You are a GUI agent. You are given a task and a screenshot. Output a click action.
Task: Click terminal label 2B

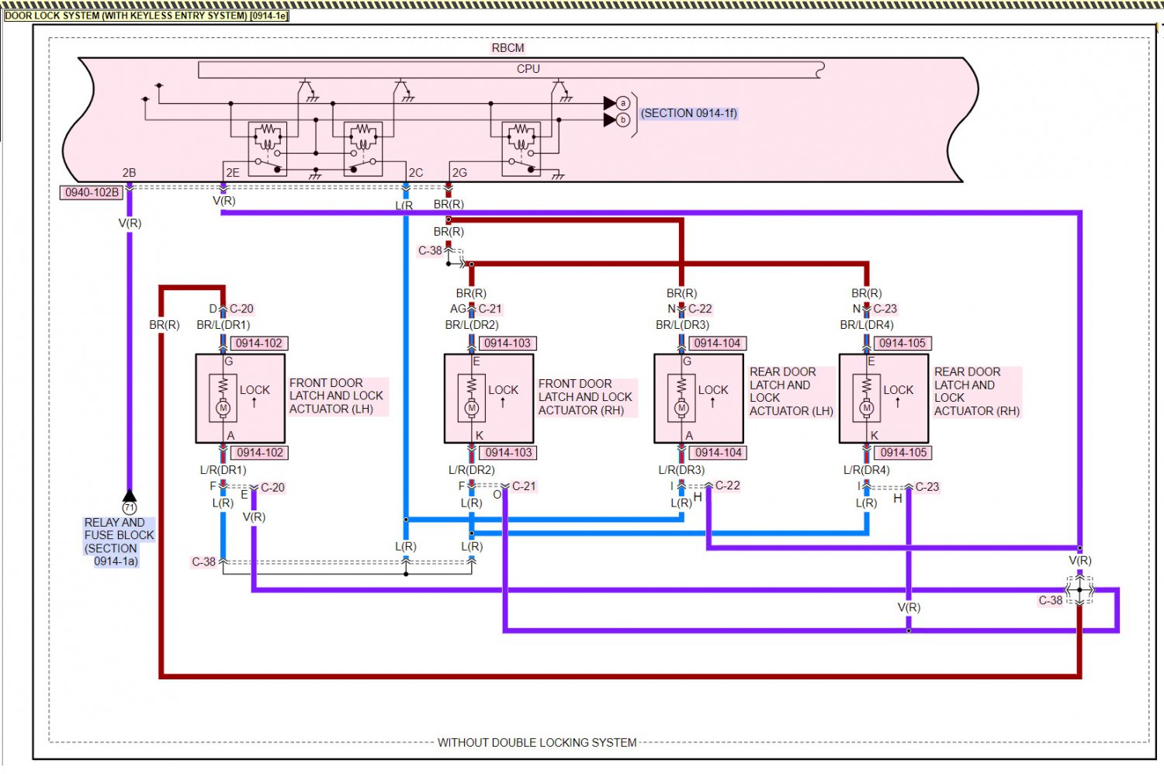point(129,173)
